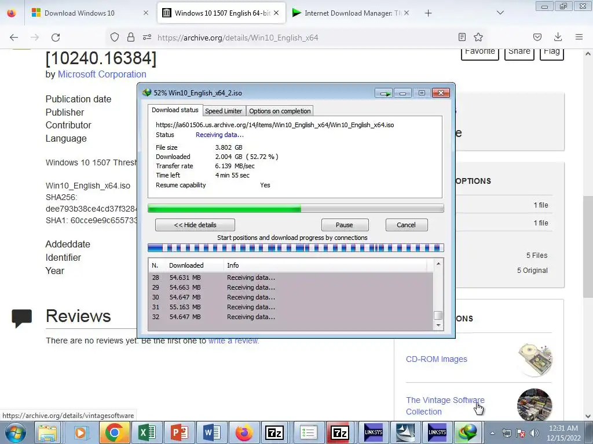593x444 pixels.
Task: Click the Downloaded column header
Action: (195, 265)
